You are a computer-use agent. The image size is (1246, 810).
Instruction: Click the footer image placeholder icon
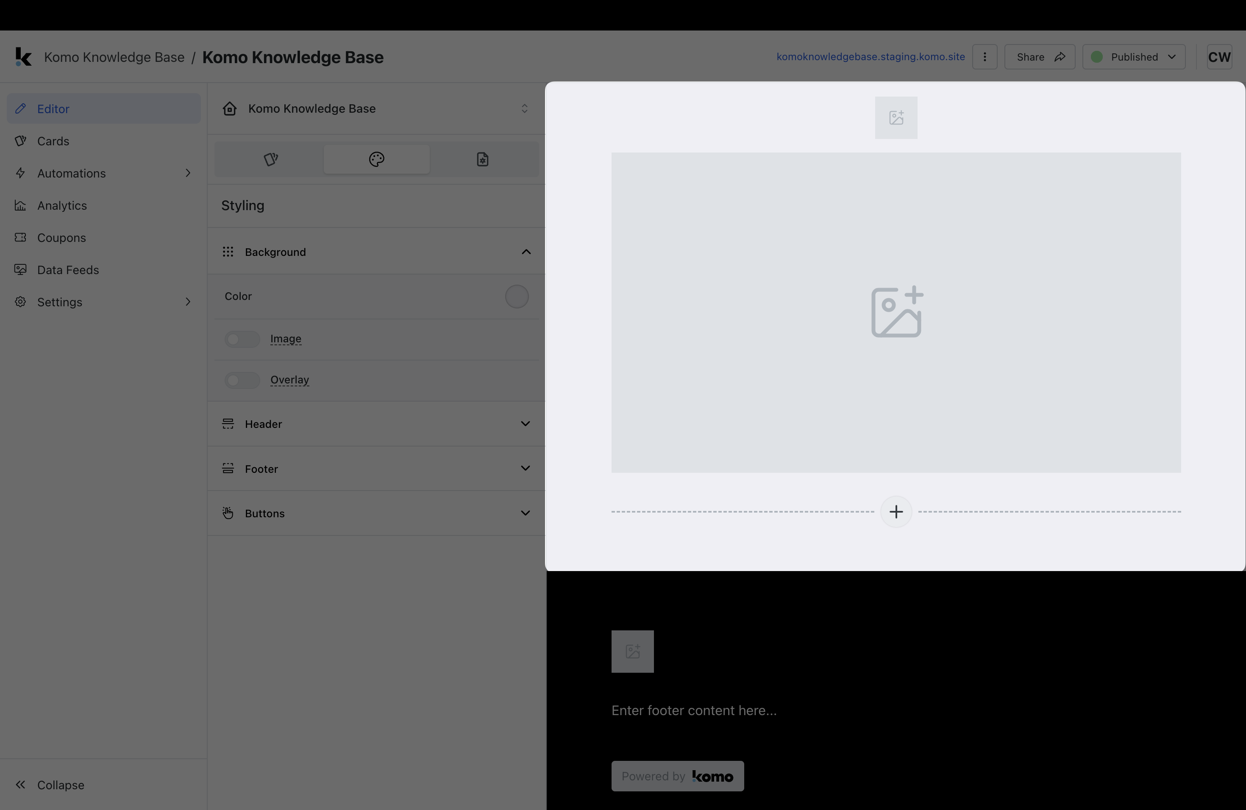click(632, 652)
